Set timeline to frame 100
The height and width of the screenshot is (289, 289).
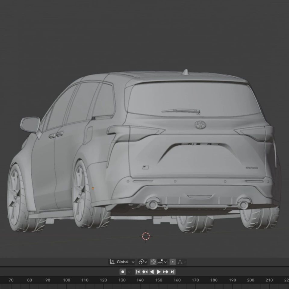[67, 280]
